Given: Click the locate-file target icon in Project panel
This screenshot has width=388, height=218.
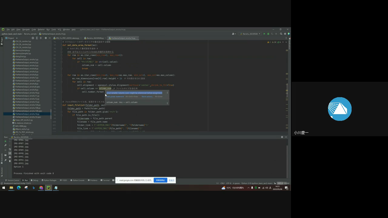Looking at the screenshot, I should point(33,38).
